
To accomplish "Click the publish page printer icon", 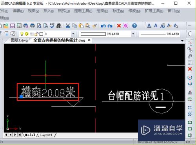I will (45, 26).
